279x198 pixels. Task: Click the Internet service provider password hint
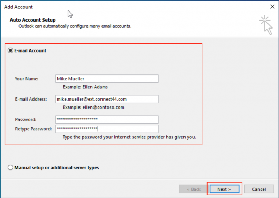pos(129,137)
